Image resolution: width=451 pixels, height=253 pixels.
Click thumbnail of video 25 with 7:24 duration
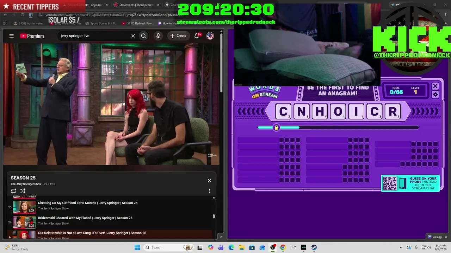click(24, 207)
